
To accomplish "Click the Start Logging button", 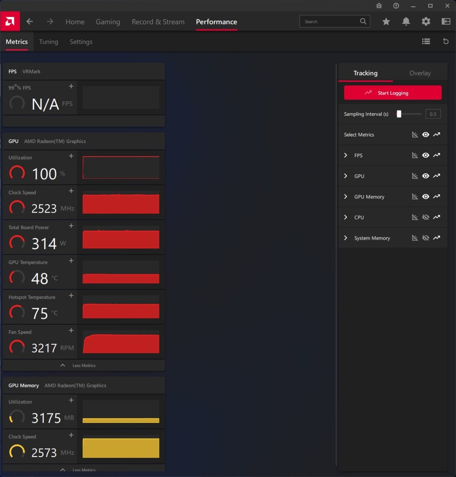I will click(x=393, y=93).
